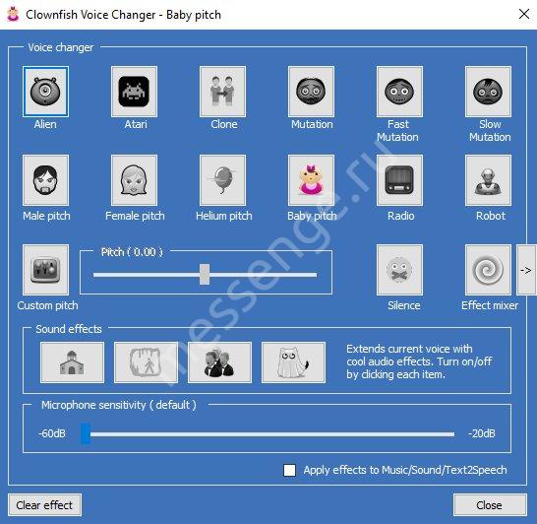The height and width of the screenshot is (524, 537).
Task: Select the Slow Mutation voice
Action: point(488,92)
